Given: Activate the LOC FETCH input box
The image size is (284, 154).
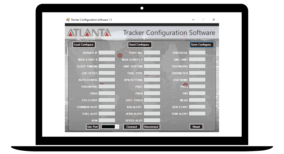Looking at the screenshot, I should 107,73.
